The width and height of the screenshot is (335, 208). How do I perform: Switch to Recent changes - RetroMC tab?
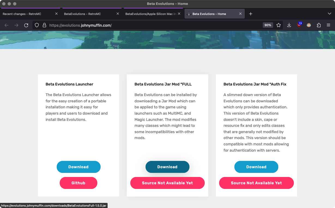point(27,14)
